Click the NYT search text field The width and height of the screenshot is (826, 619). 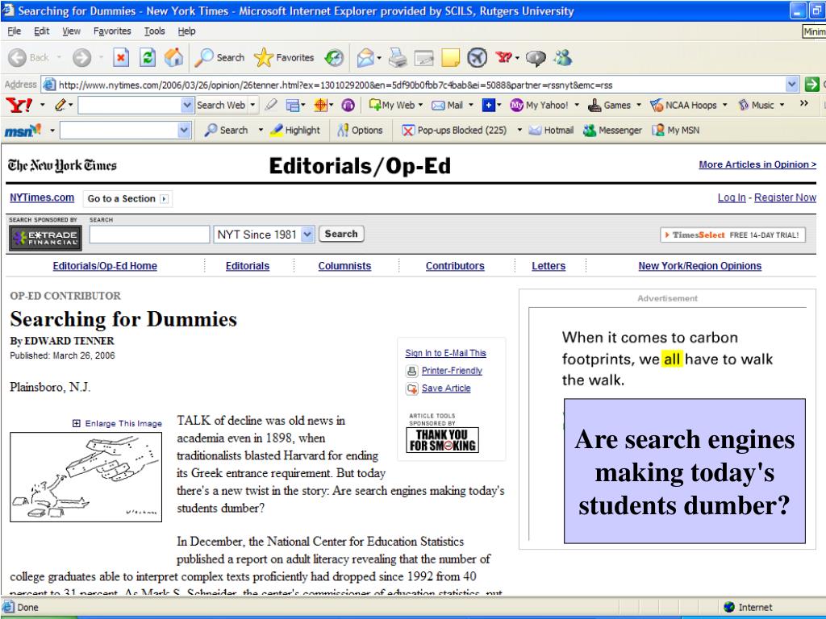coord(149,235)
